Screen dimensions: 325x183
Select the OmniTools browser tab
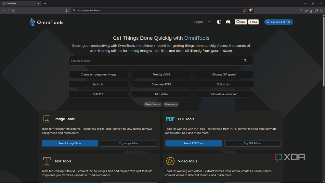point(21,3)
